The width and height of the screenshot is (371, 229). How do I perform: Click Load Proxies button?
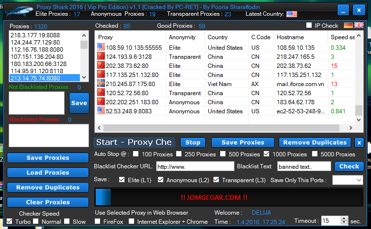coord(48,173)
